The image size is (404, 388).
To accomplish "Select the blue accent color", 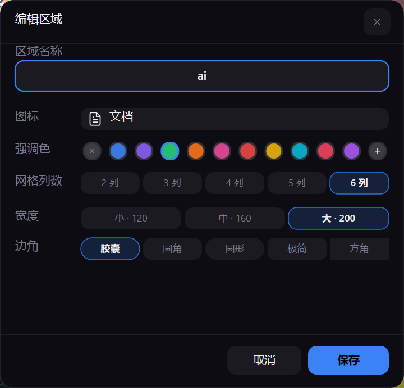I will pyautogui.click(x=118, y=151).
